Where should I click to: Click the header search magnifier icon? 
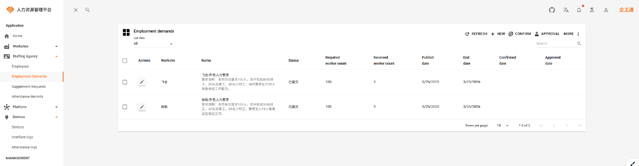[87, 10]
